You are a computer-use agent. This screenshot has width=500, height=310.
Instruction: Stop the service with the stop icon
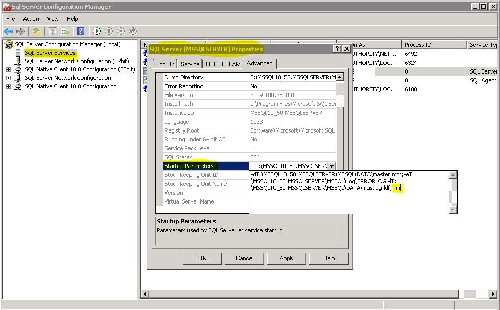pos(121,31)
